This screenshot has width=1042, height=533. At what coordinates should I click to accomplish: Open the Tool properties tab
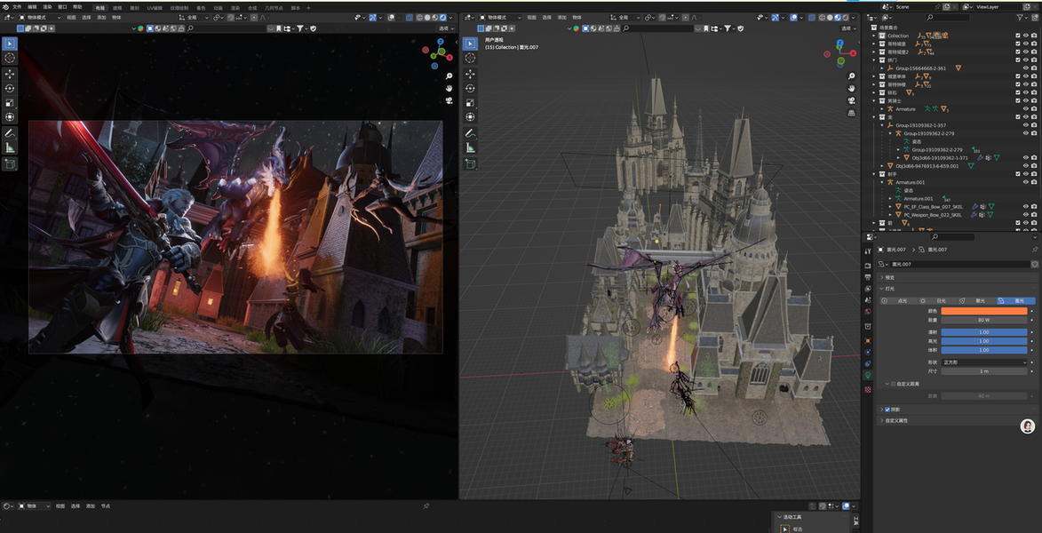868,251
